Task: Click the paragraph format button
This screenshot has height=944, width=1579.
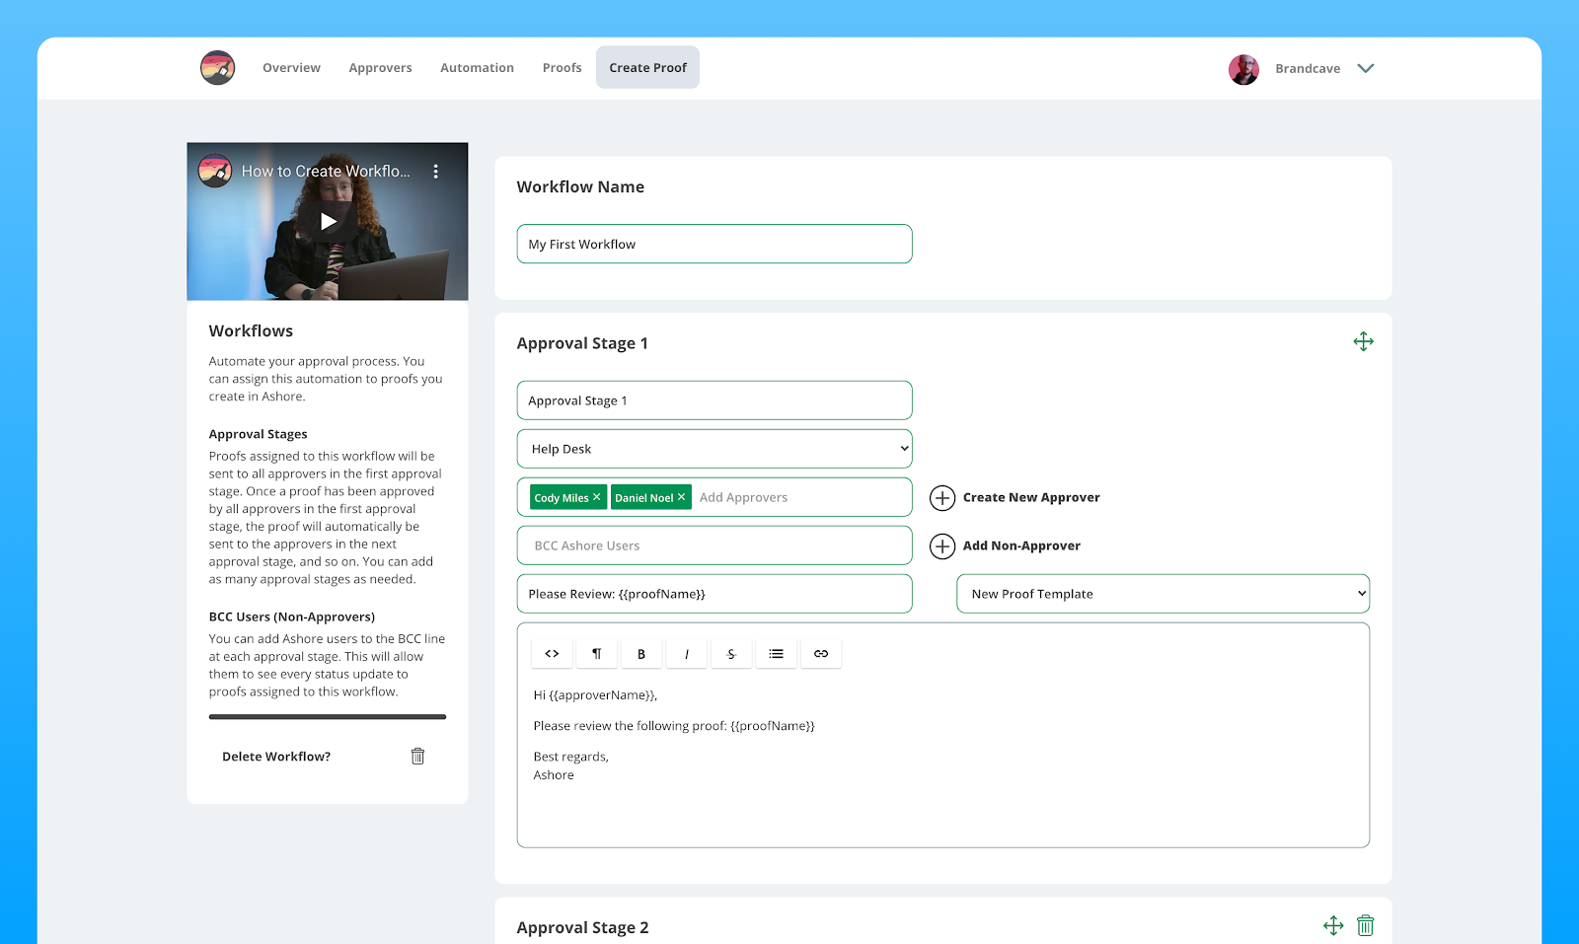Action: (597, 653)
